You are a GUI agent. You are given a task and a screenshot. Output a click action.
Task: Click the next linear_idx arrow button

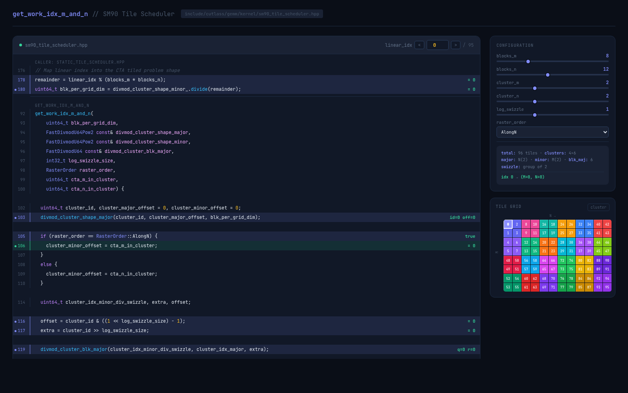coord(455,45)
